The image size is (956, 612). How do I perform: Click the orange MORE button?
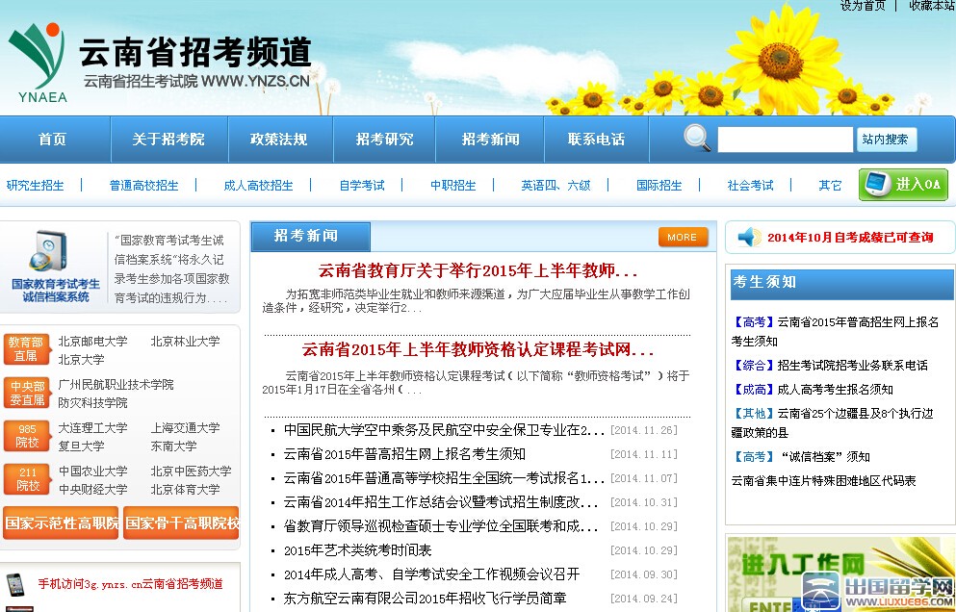coord(682,237)
